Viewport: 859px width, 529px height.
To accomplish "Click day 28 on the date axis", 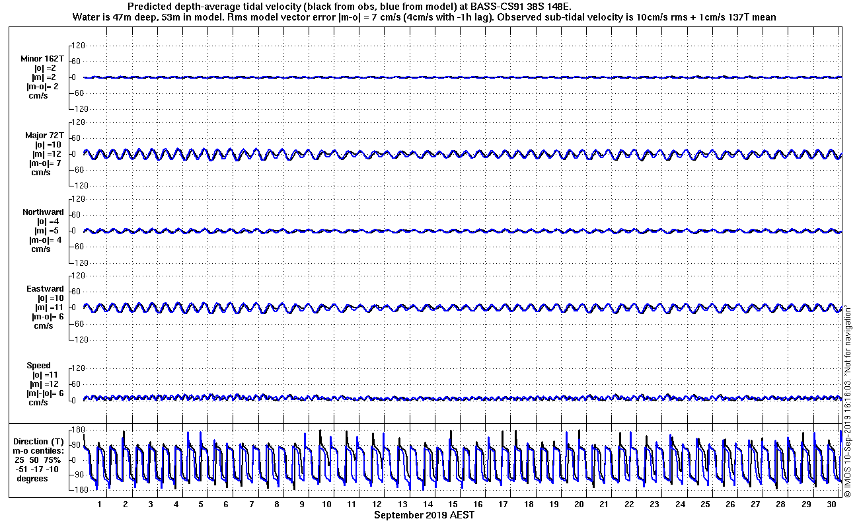I will [x=780, y=505].
